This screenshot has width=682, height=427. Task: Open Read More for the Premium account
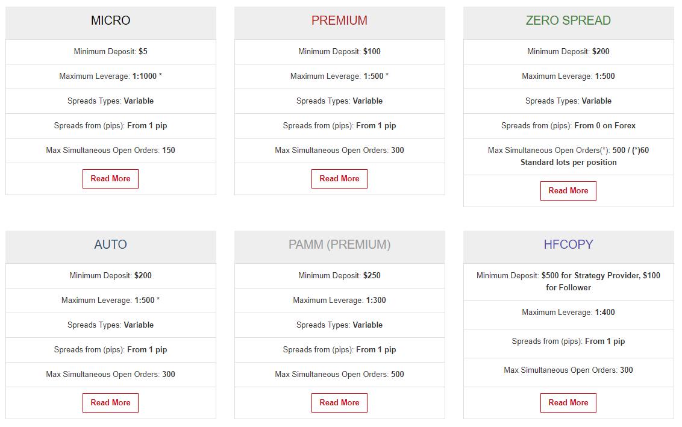pyautogui.click(x=339, y=179)
